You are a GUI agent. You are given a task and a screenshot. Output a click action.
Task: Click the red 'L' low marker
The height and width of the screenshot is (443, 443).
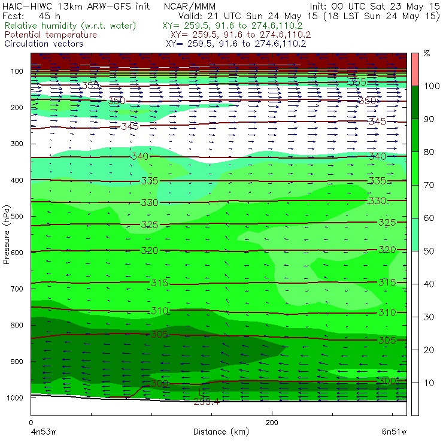(x=201, y=392)
